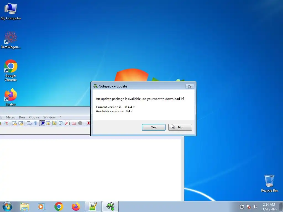
Task: Click Yes to download the Notepad++ update
Action: point(153,127)
